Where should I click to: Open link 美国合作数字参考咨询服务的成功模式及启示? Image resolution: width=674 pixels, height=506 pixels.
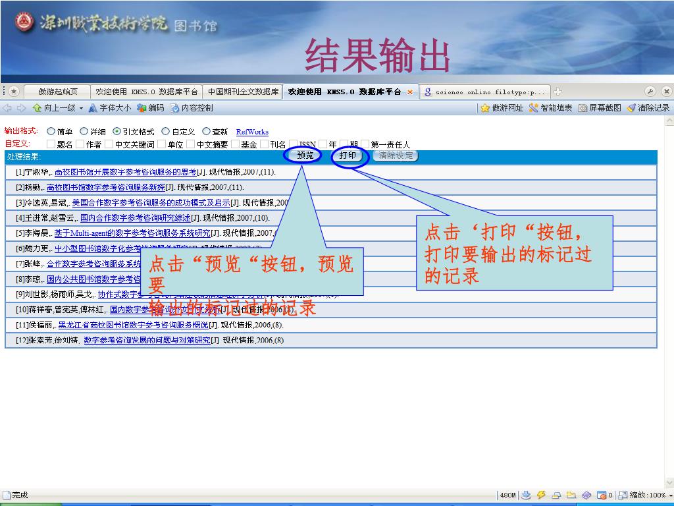pos(151,203)
